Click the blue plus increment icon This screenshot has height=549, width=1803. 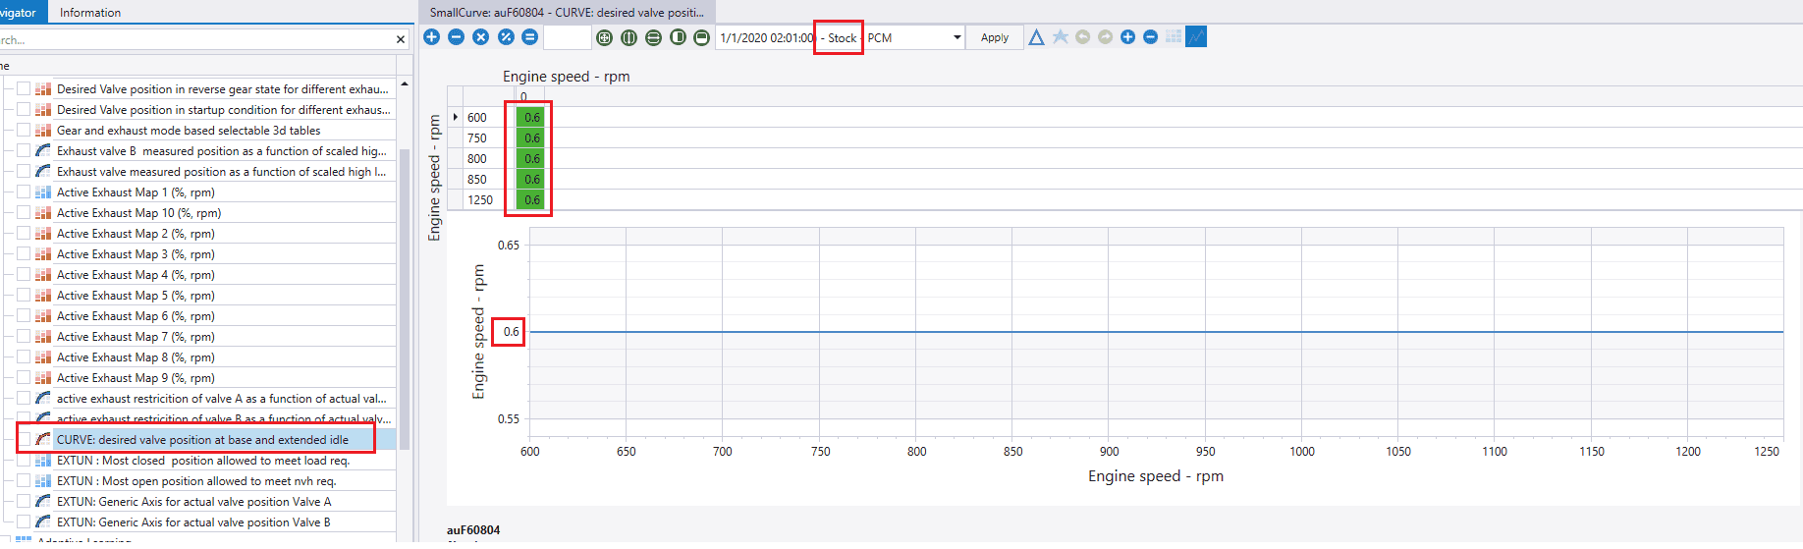click(431, 37)
